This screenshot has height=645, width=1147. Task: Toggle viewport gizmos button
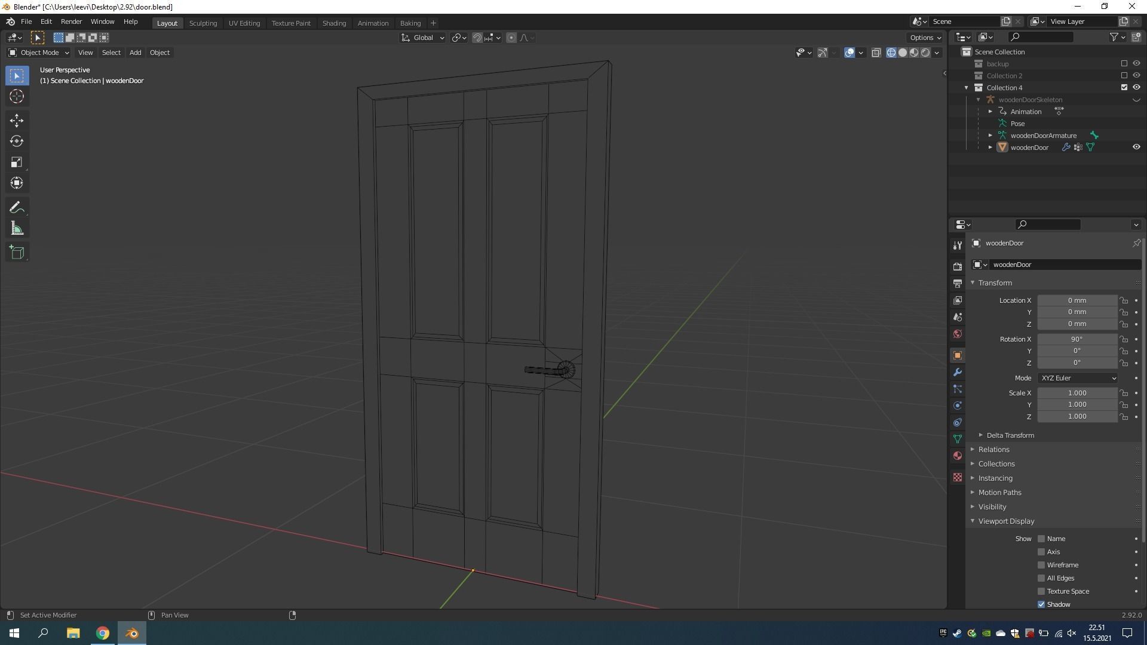point(823,53)
